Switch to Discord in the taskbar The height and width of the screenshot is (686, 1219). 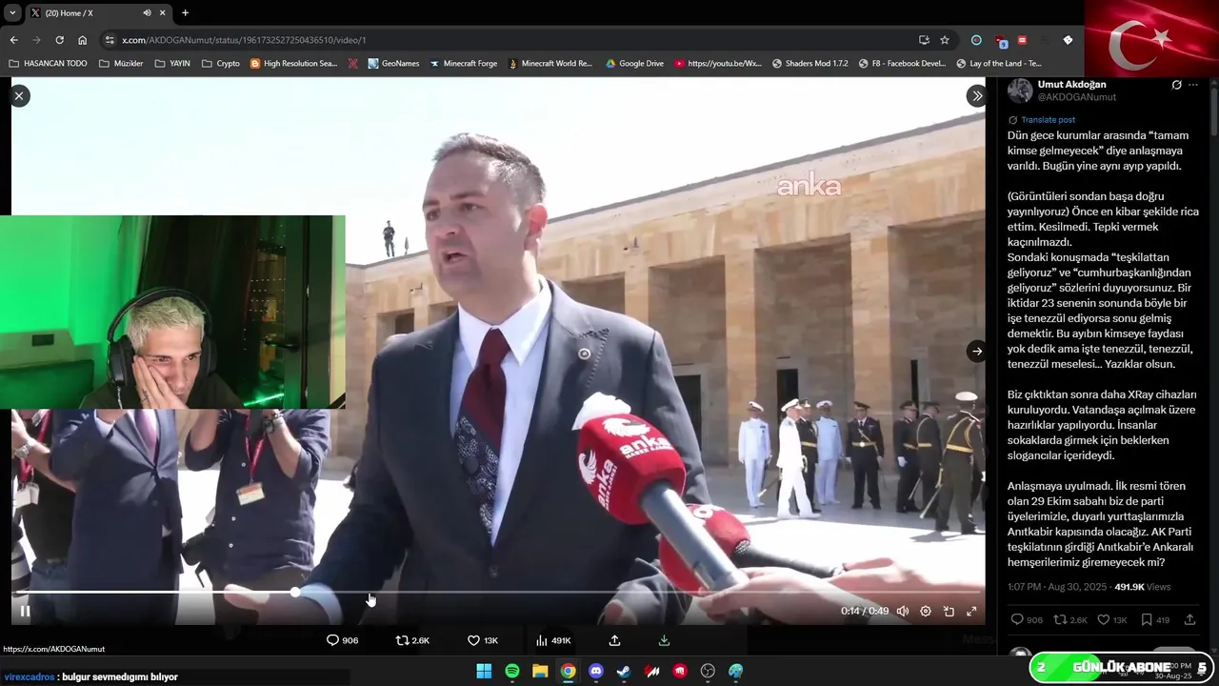[596, 671]
